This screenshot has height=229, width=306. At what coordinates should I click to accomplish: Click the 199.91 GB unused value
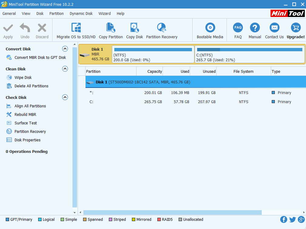tap(207, 93)
